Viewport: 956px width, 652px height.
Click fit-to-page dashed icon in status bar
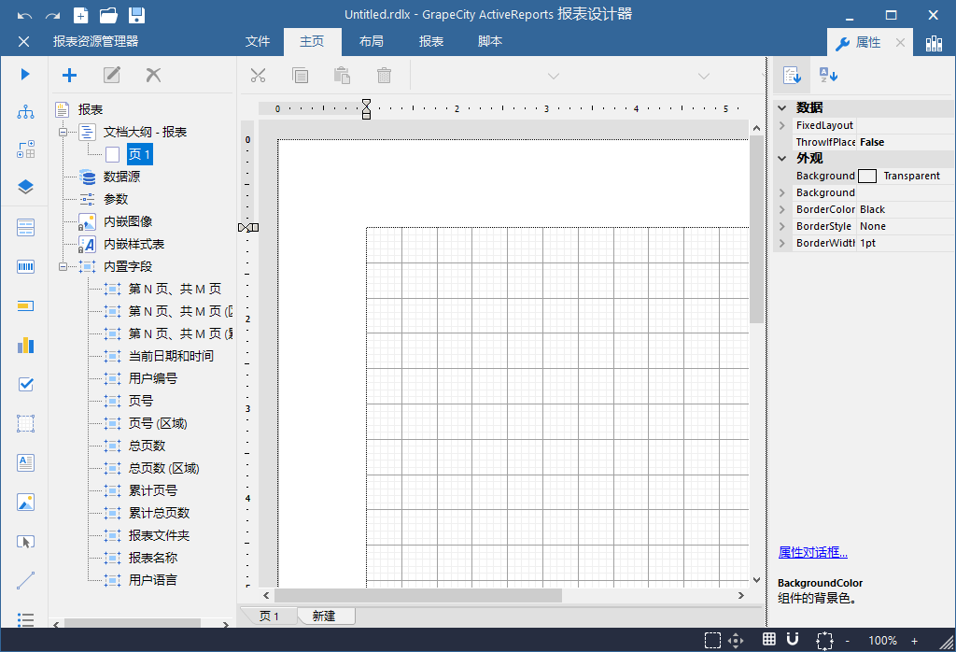click(x=824, y=640)
